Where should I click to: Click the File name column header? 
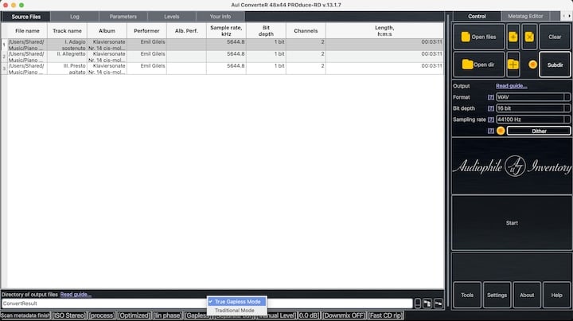point(27,31)
